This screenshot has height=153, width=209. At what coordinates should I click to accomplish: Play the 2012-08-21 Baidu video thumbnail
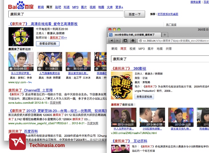(49, 62)
